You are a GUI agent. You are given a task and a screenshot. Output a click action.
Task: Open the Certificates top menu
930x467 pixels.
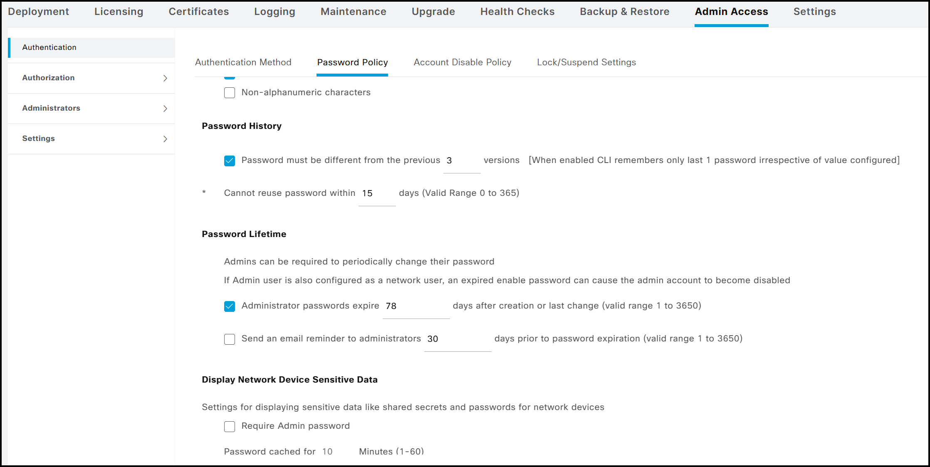point(198,12)
